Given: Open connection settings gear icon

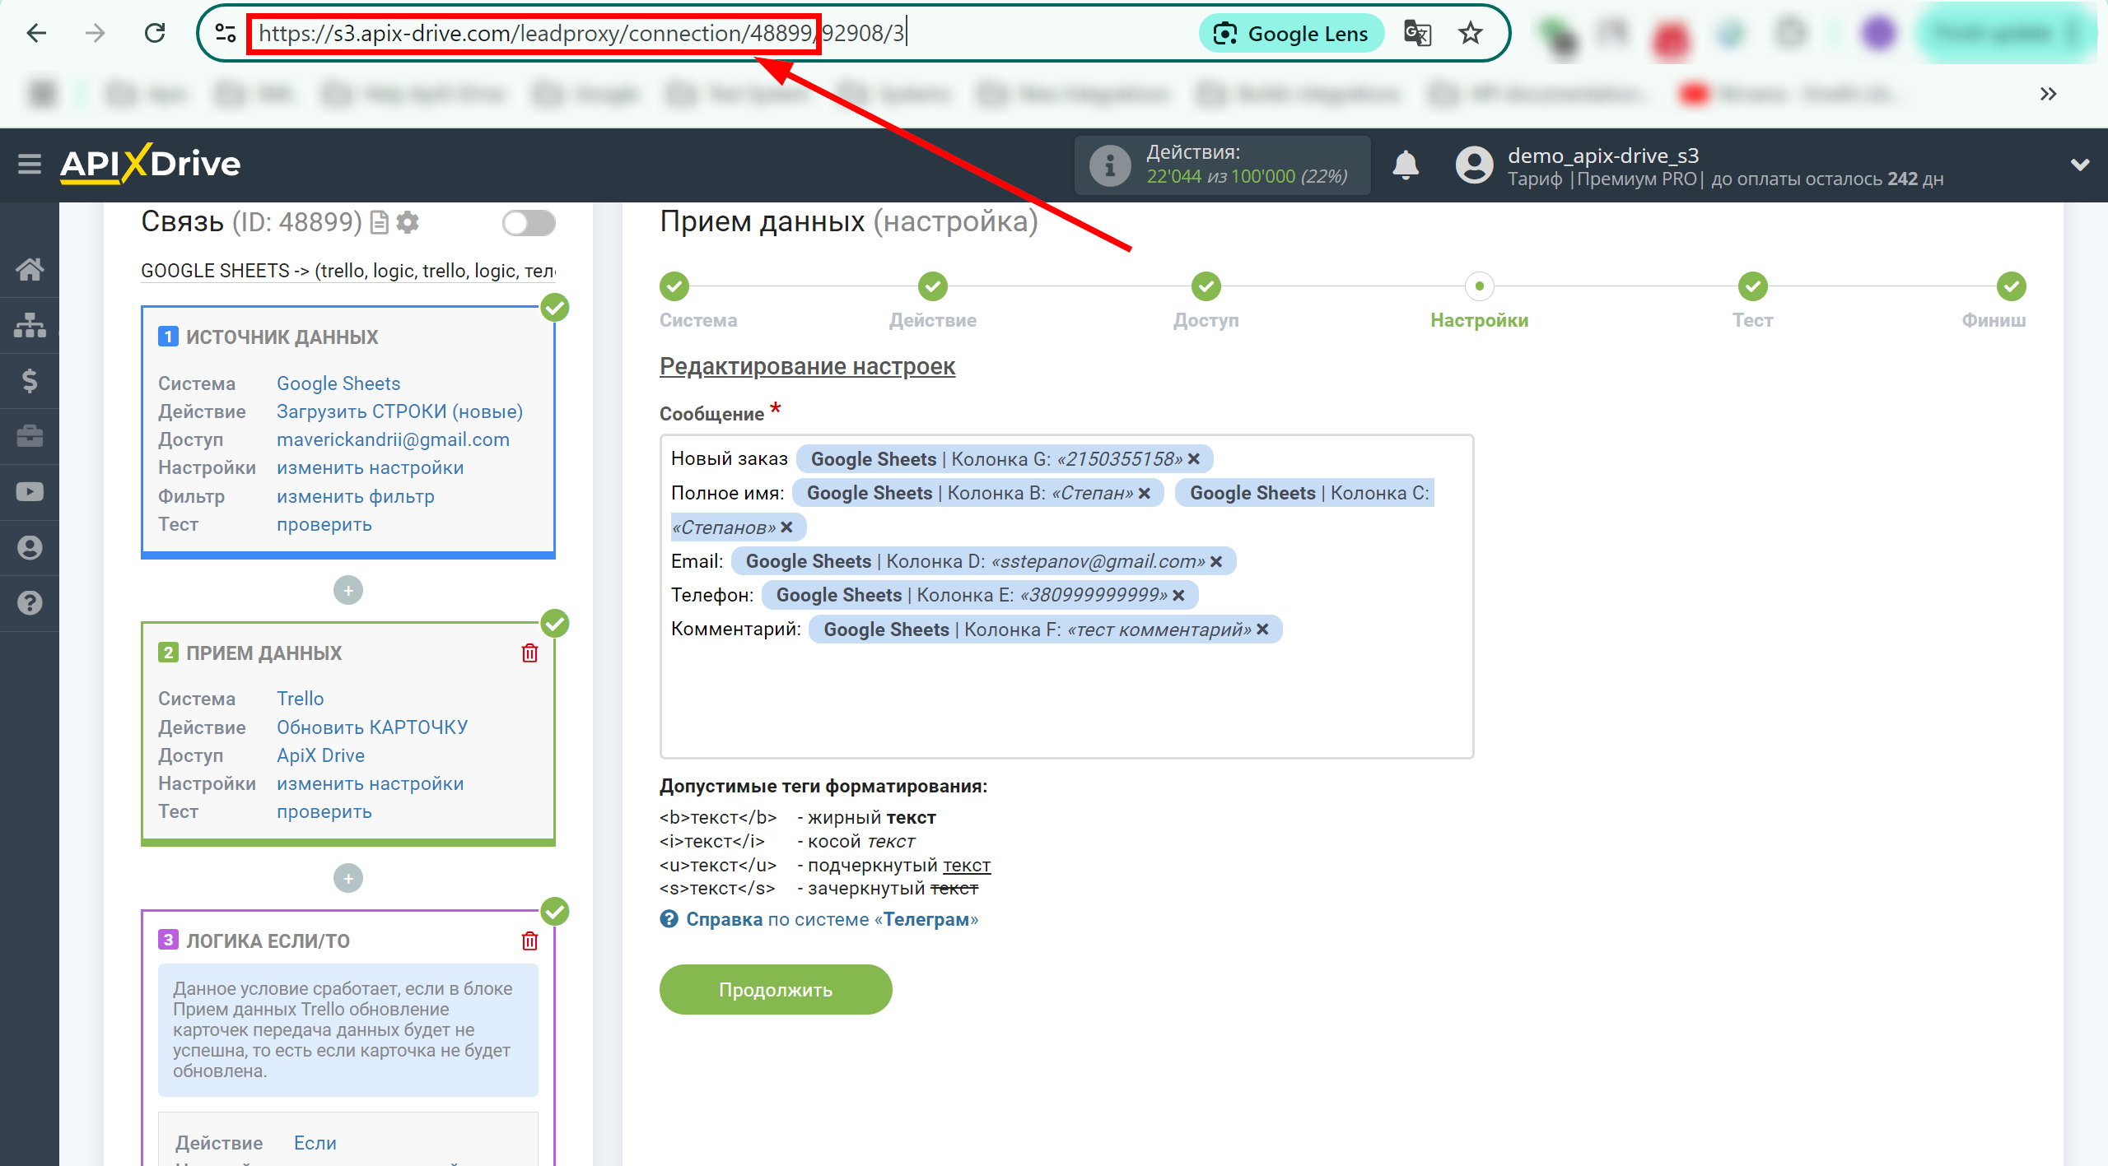Looking at the screenshot, I should [408, 223].
